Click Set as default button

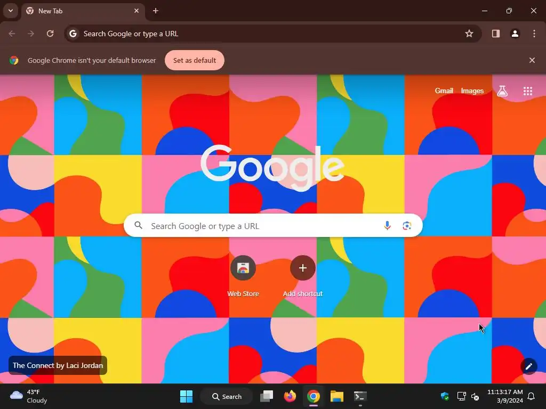click(x=194, y=60)
